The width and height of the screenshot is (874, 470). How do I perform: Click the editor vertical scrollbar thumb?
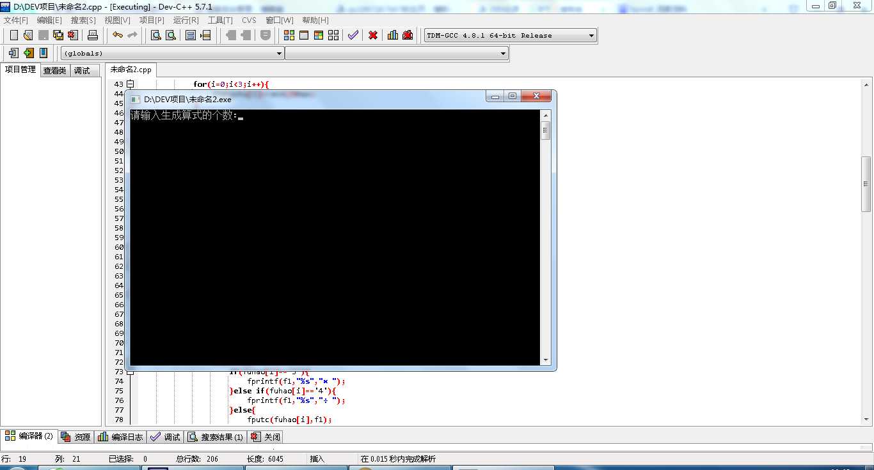pos(866,185)
